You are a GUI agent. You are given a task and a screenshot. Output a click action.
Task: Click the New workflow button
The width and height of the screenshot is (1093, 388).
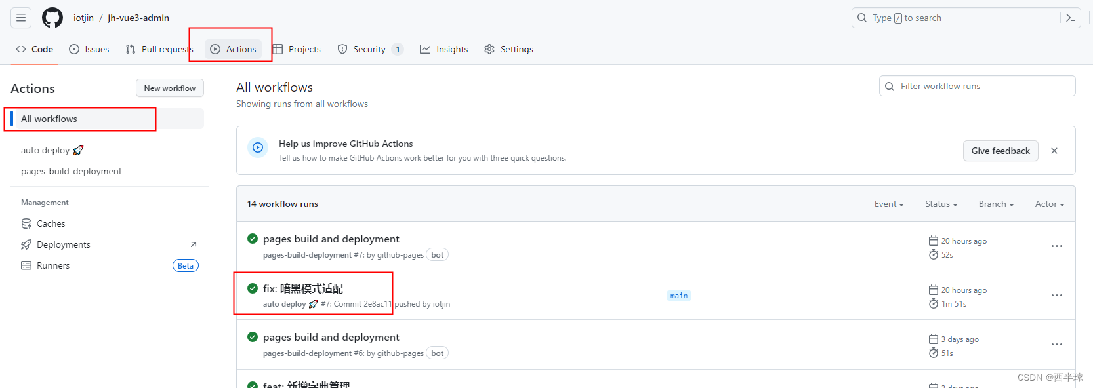click(170, 88)
